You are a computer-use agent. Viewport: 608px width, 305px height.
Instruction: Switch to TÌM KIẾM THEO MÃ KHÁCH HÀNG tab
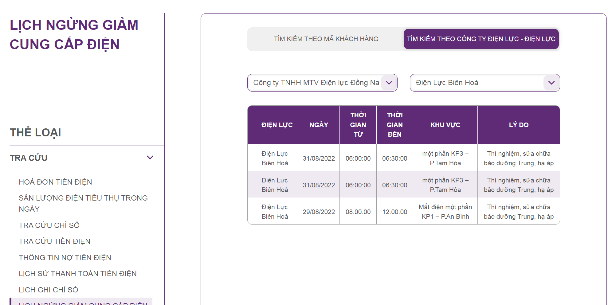click(326, 39)
